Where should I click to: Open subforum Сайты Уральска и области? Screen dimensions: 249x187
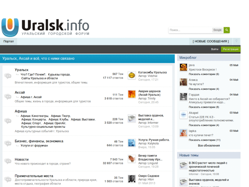[40, 78]
